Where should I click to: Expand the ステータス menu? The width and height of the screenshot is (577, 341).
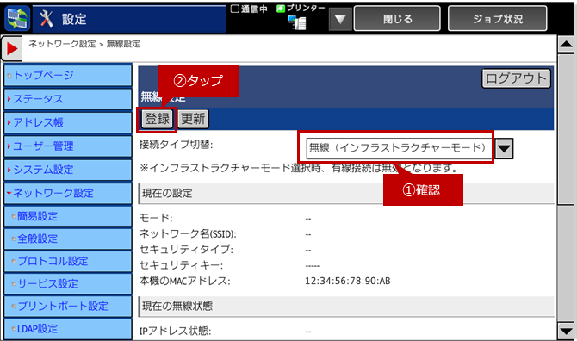(68, 99)
